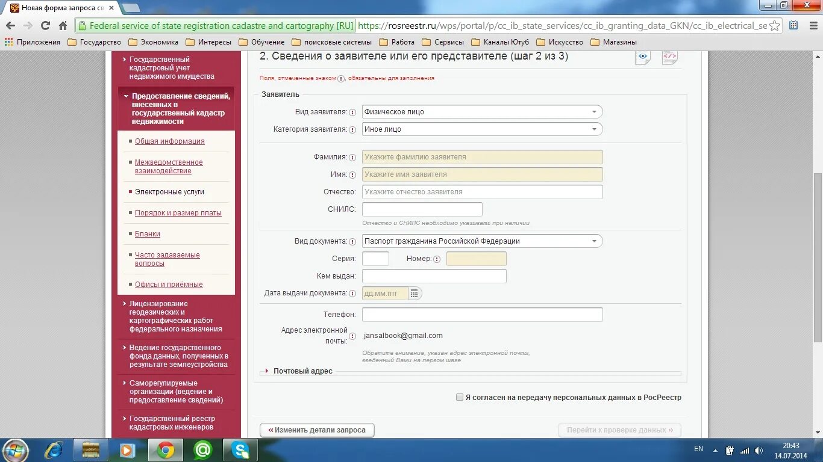
Task: Open the Mail.ru Agent taskbar icon
Action: [x=203, y=450]
